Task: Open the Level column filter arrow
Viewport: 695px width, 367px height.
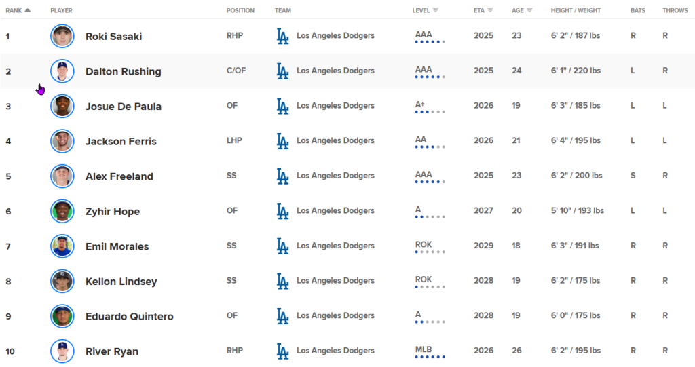Action: pyautogui.click(x=435, y=11)
